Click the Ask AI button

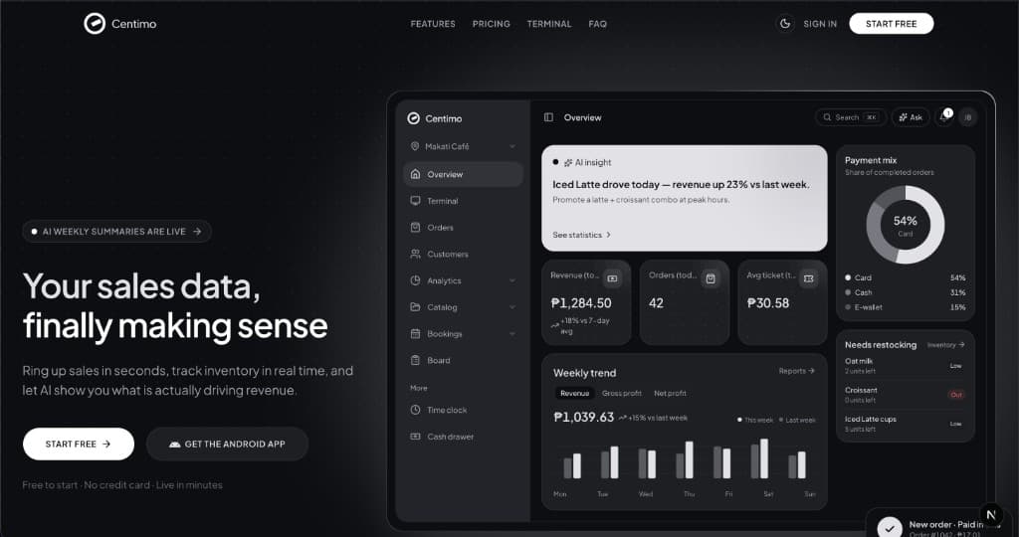911,117
